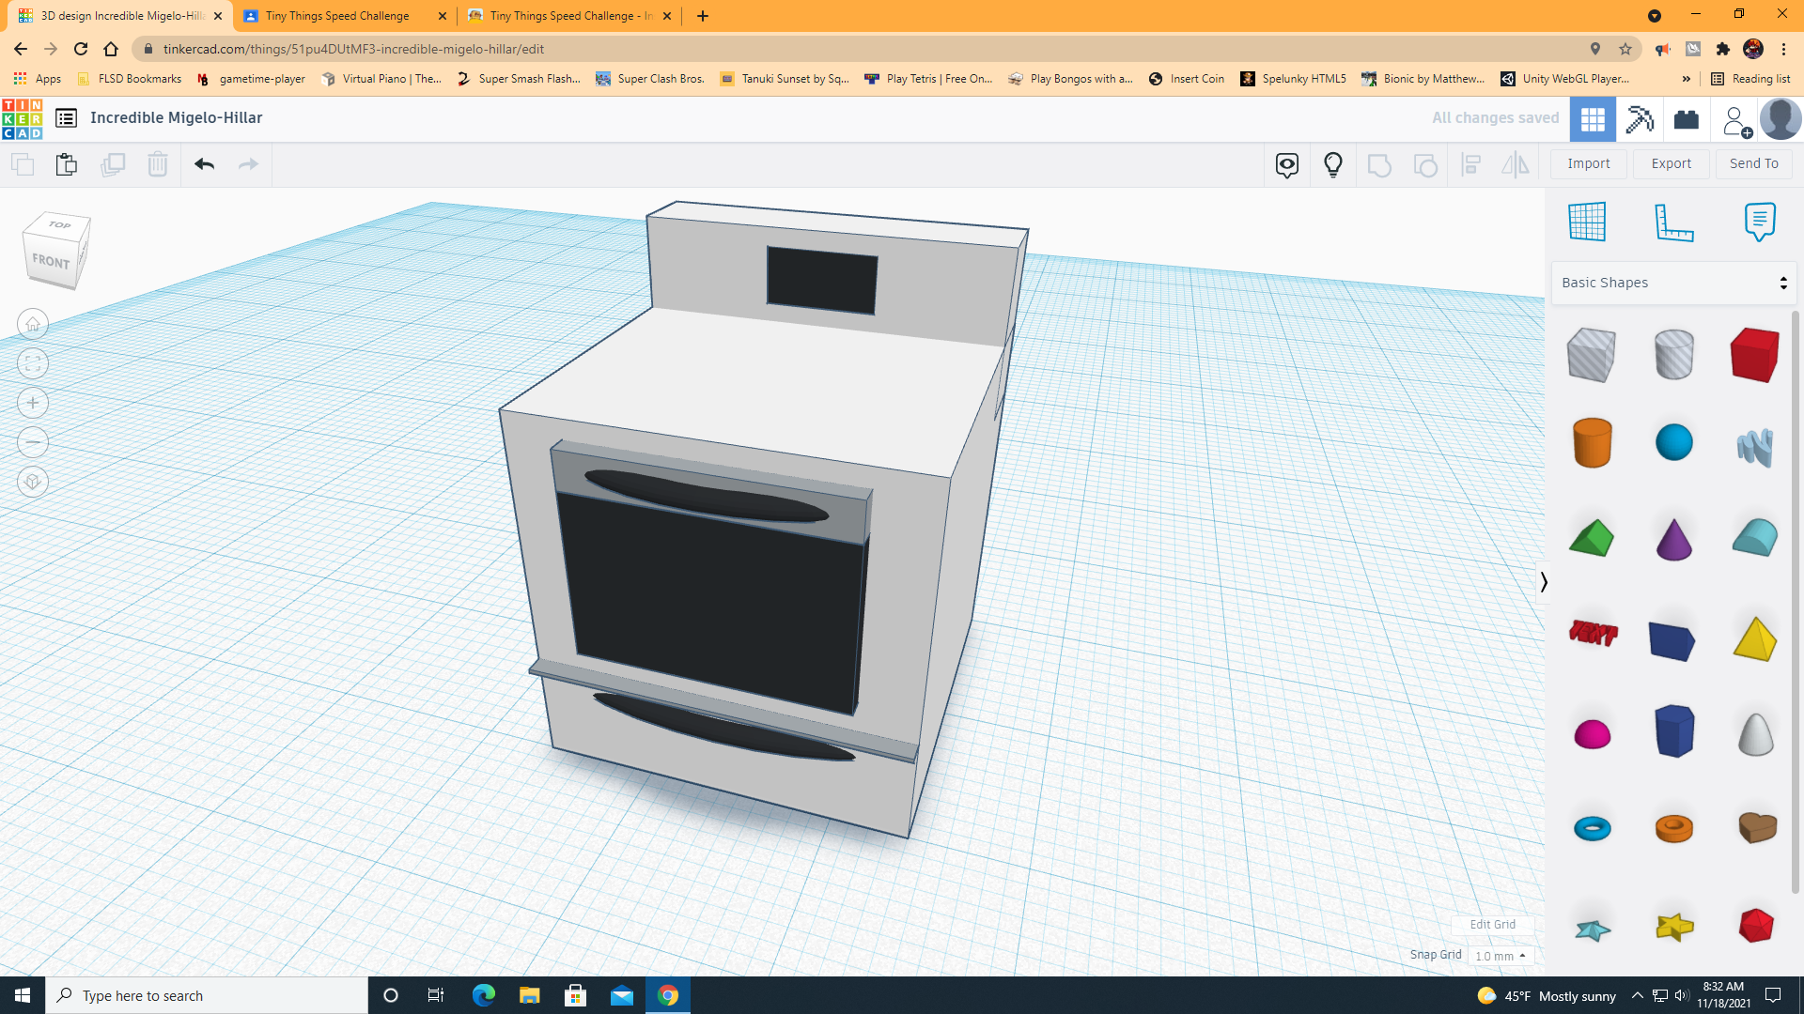Undo the last action

coord(204,164)
